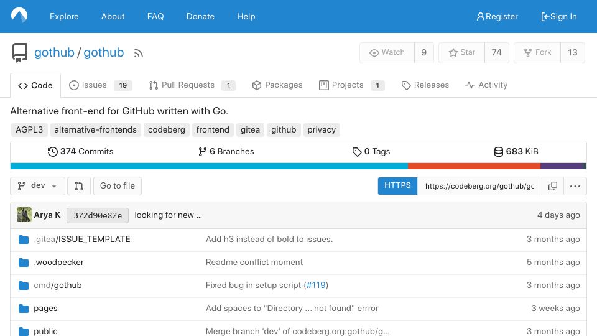Open the Pull Requests tab
597x336 pixels.
[192, 85]
